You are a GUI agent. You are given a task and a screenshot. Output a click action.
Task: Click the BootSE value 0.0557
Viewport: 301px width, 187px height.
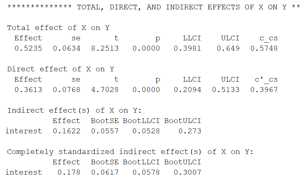tap(105, 131)
